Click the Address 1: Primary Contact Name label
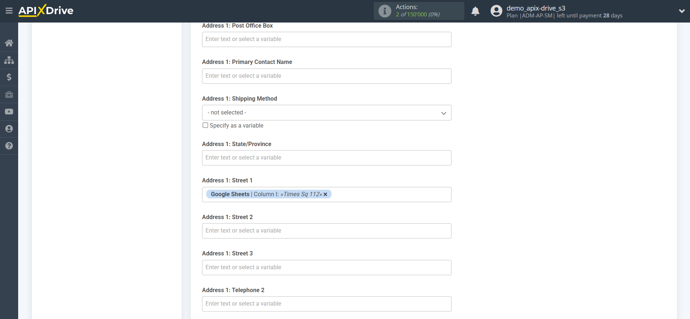 tap(247, 62)
